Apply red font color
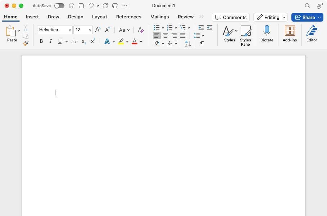 (135, 41)
